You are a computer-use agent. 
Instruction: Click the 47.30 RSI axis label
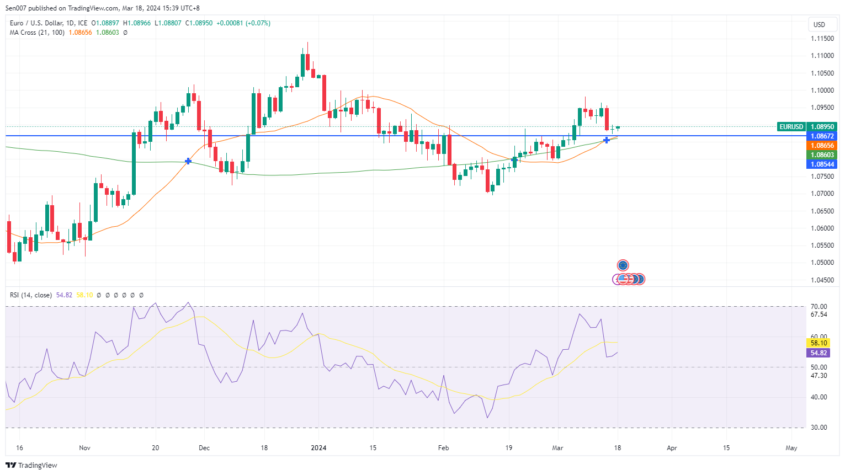819,376
